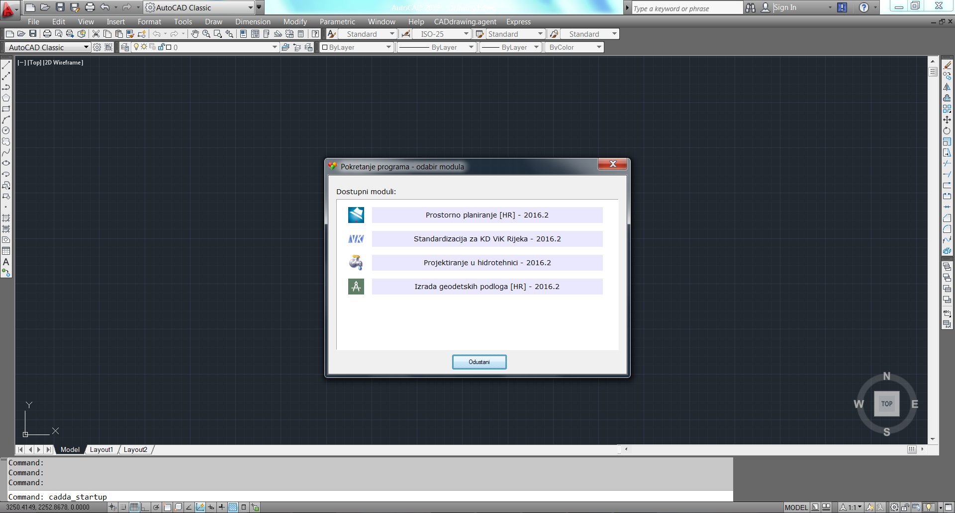This screenshot has height=513, width=955.
Task: Click the command line input area
Action: coord(370,497)
